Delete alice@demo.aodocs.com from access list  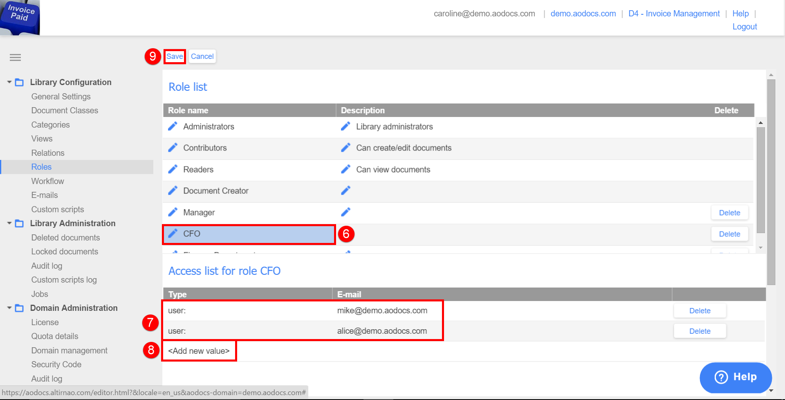tap(700, 331)
